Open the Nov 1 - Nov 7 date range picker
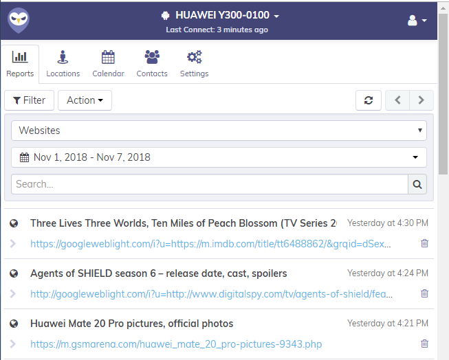The height and width of the screenshot is (360, 449). [x=219, y=157]
